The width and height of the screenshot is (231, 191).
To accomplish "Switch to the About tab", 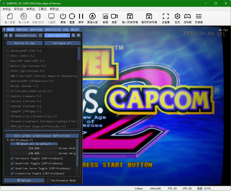I will (75, 30).
